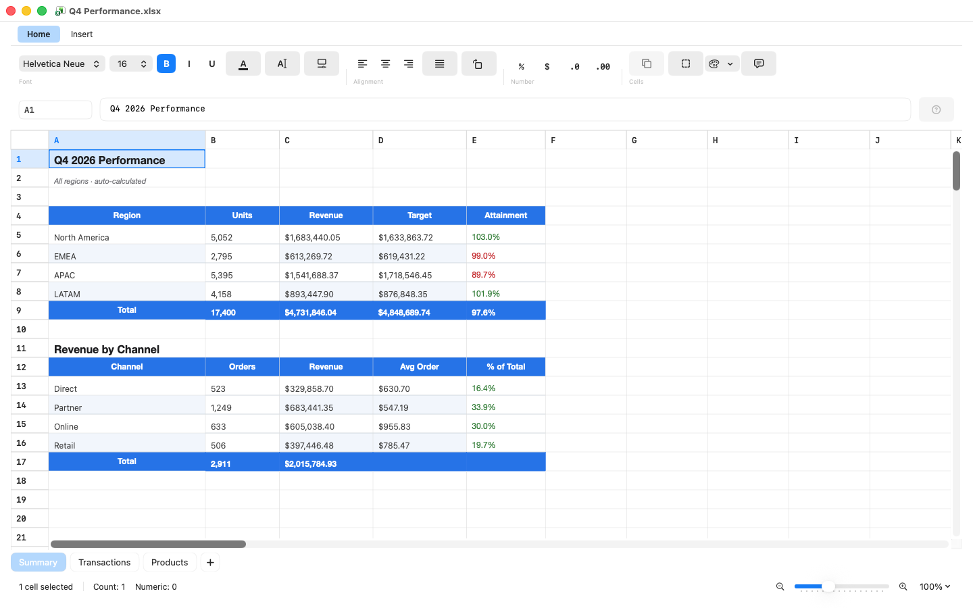Click the EMEA attainment 99.0% cell
Image resolution: width=973 pixels, height=608 pixels.
pos(506,253)
